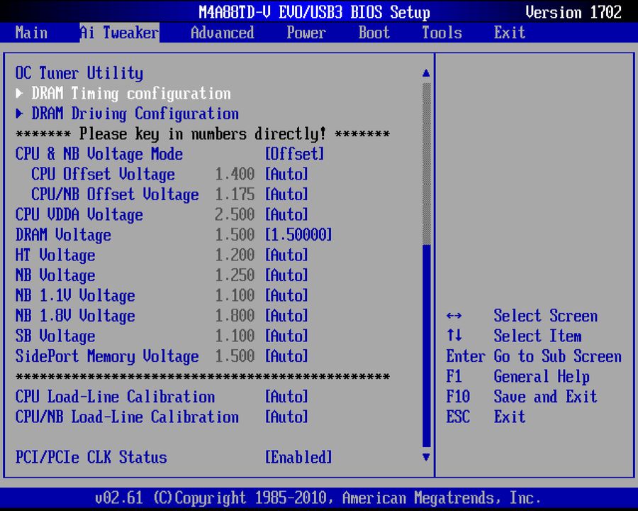Click the scrollbar down arrow
Screen dimensions: 638x511
coord(425,458)
